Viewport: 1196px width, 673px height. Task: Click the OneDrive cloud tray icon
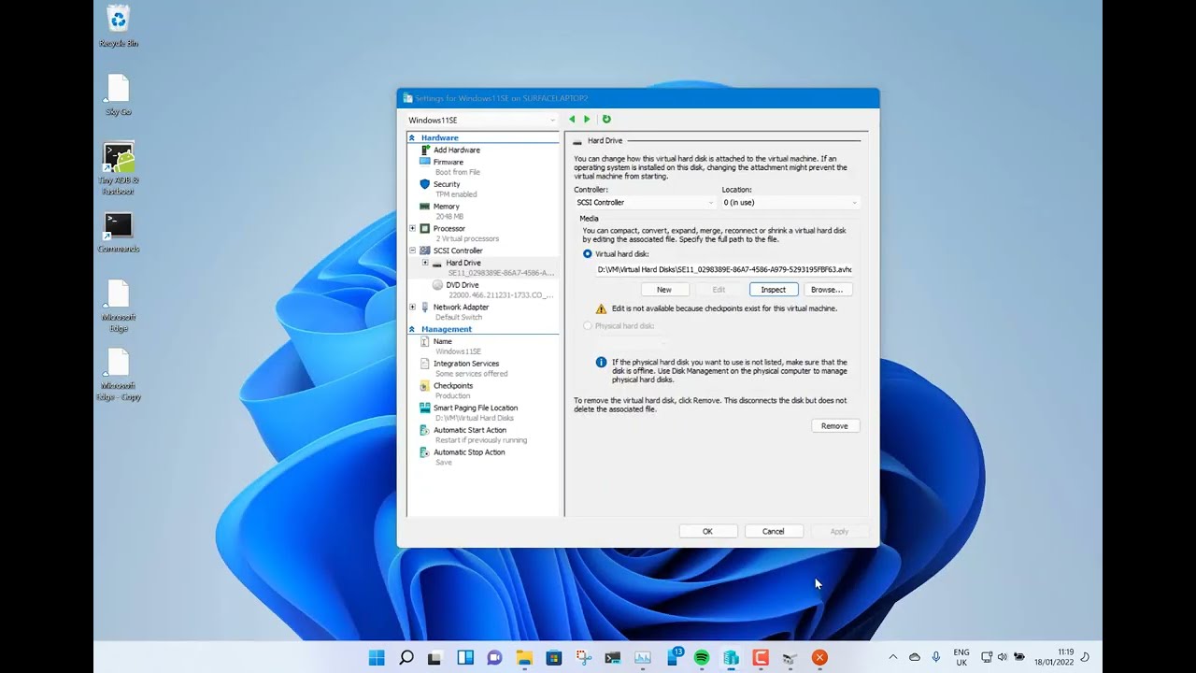pyautogui.click(x=915, y=658)
